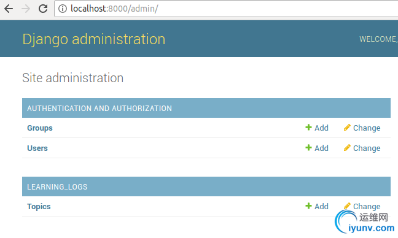The height and width of the screenshot is (238, 398).
Task: Change existing Users
Action: 367,148
